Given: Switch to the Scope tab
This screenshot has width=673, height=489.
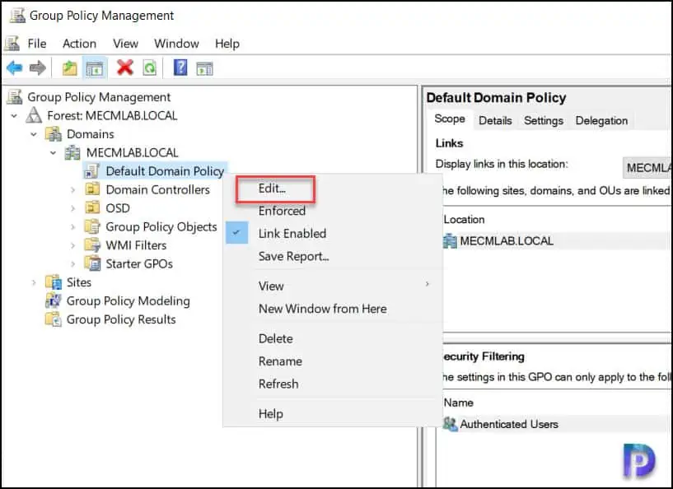Looking at the screenshot, I should tap(450, 119).
